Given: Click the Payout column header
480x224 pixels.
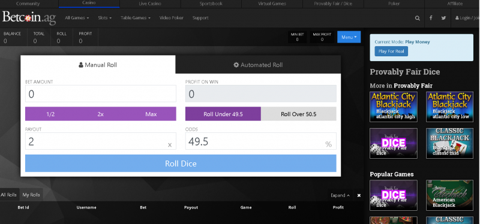Looking at the screenshot, I should (x=191, y=207).
